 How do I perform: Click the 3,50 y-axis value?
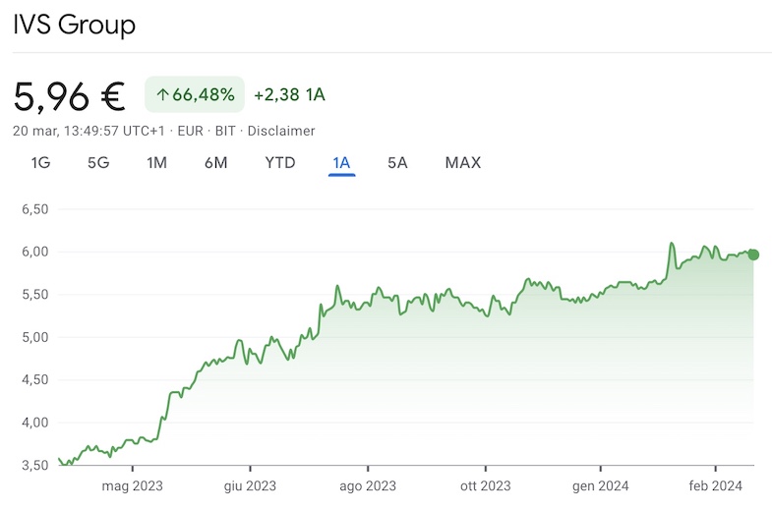tap(35, 465)
